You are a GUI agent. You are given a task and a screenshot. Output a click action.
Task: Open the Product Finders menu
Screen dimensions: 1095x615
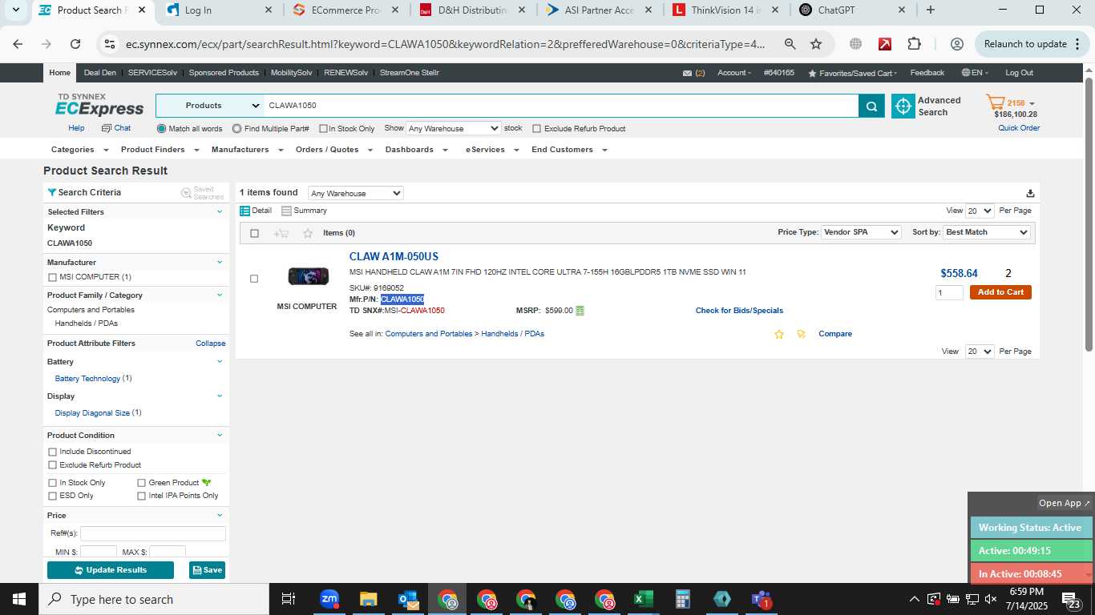(x=159, y=150)
